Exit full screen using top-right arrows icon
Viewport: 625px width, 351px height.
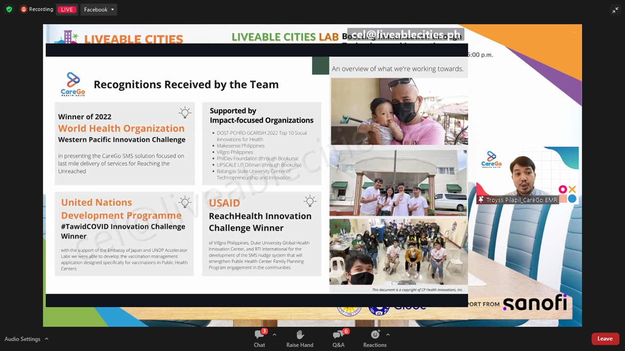615,10
